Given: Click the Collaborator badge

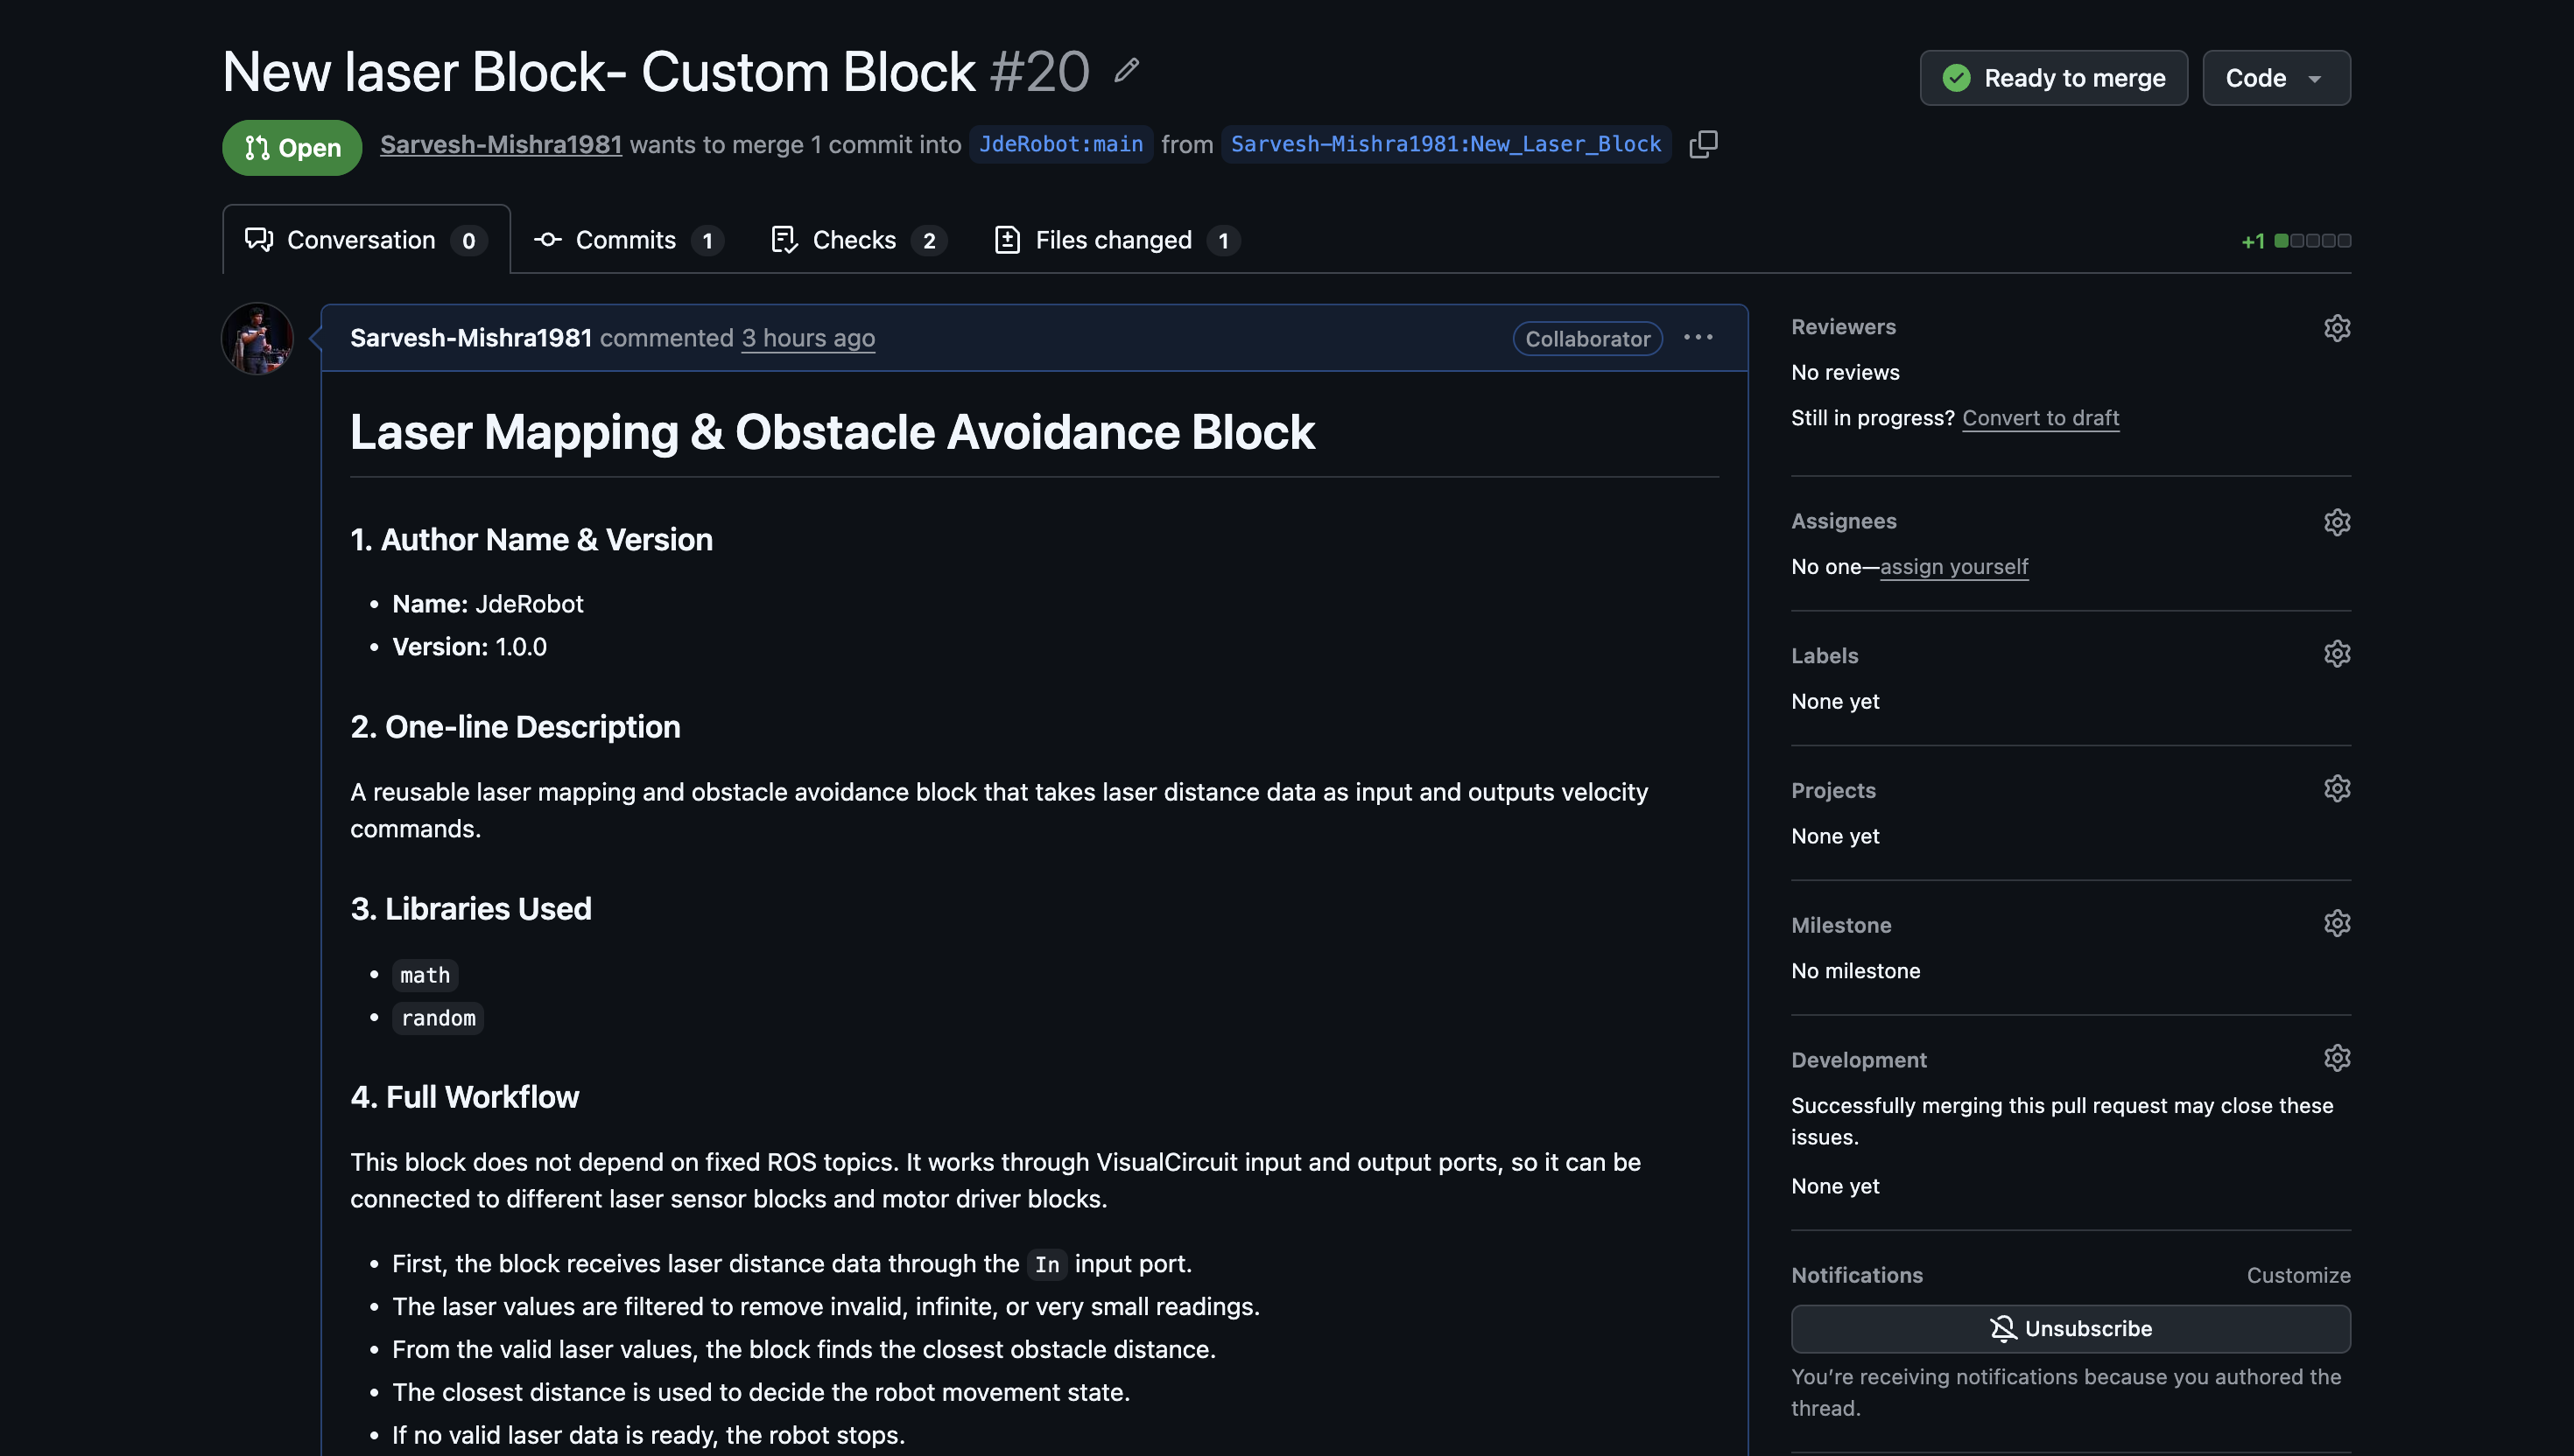Looking at the screenshot, I should coord(1586,338).
